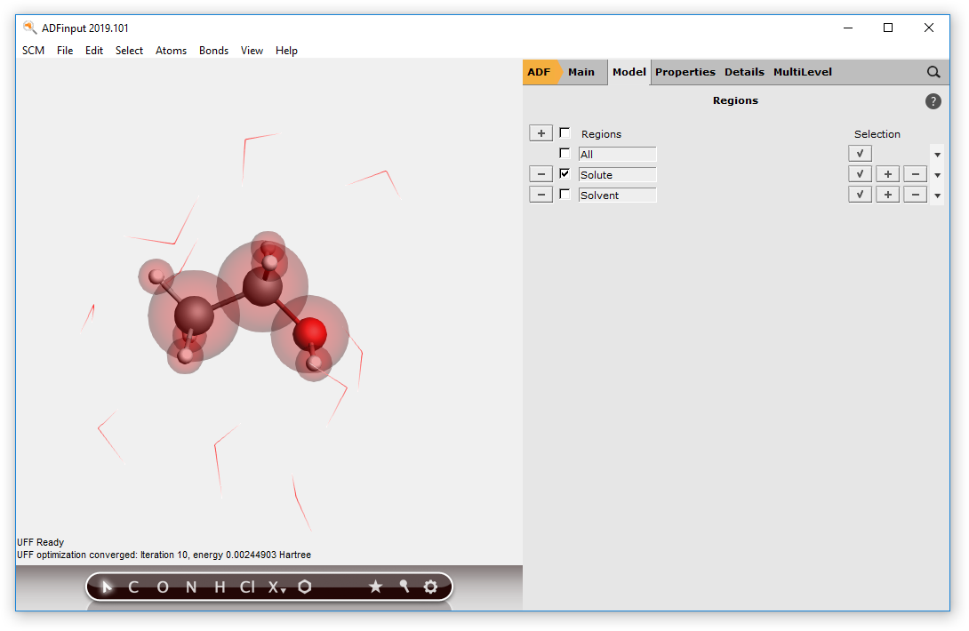
Task: Select the Chlorine atom tool
Action: click(x=247, y=587)
